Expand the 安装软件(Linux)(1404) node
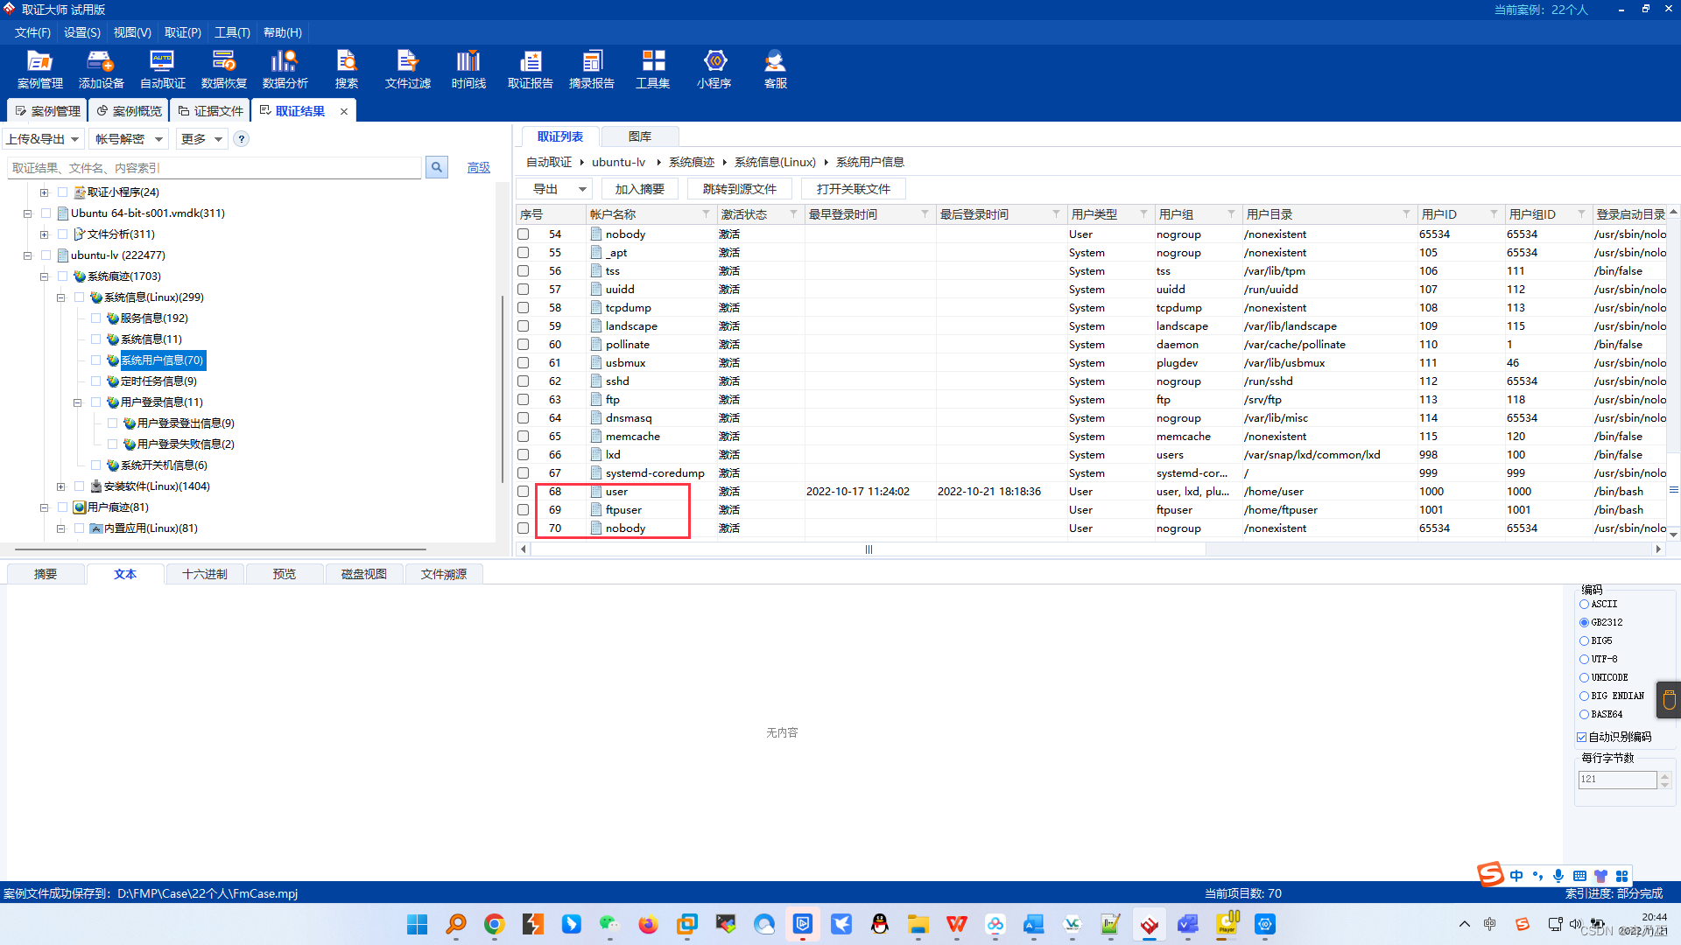1681x945 pixels. 60,486
